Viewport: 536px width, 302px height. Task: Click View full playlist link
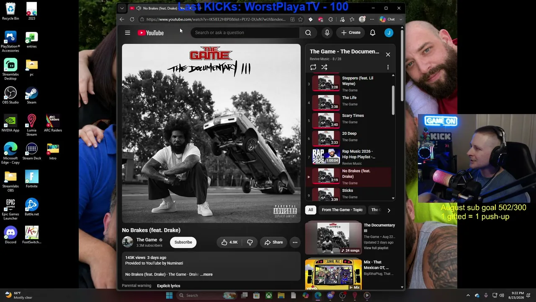(x=376, y=248)
